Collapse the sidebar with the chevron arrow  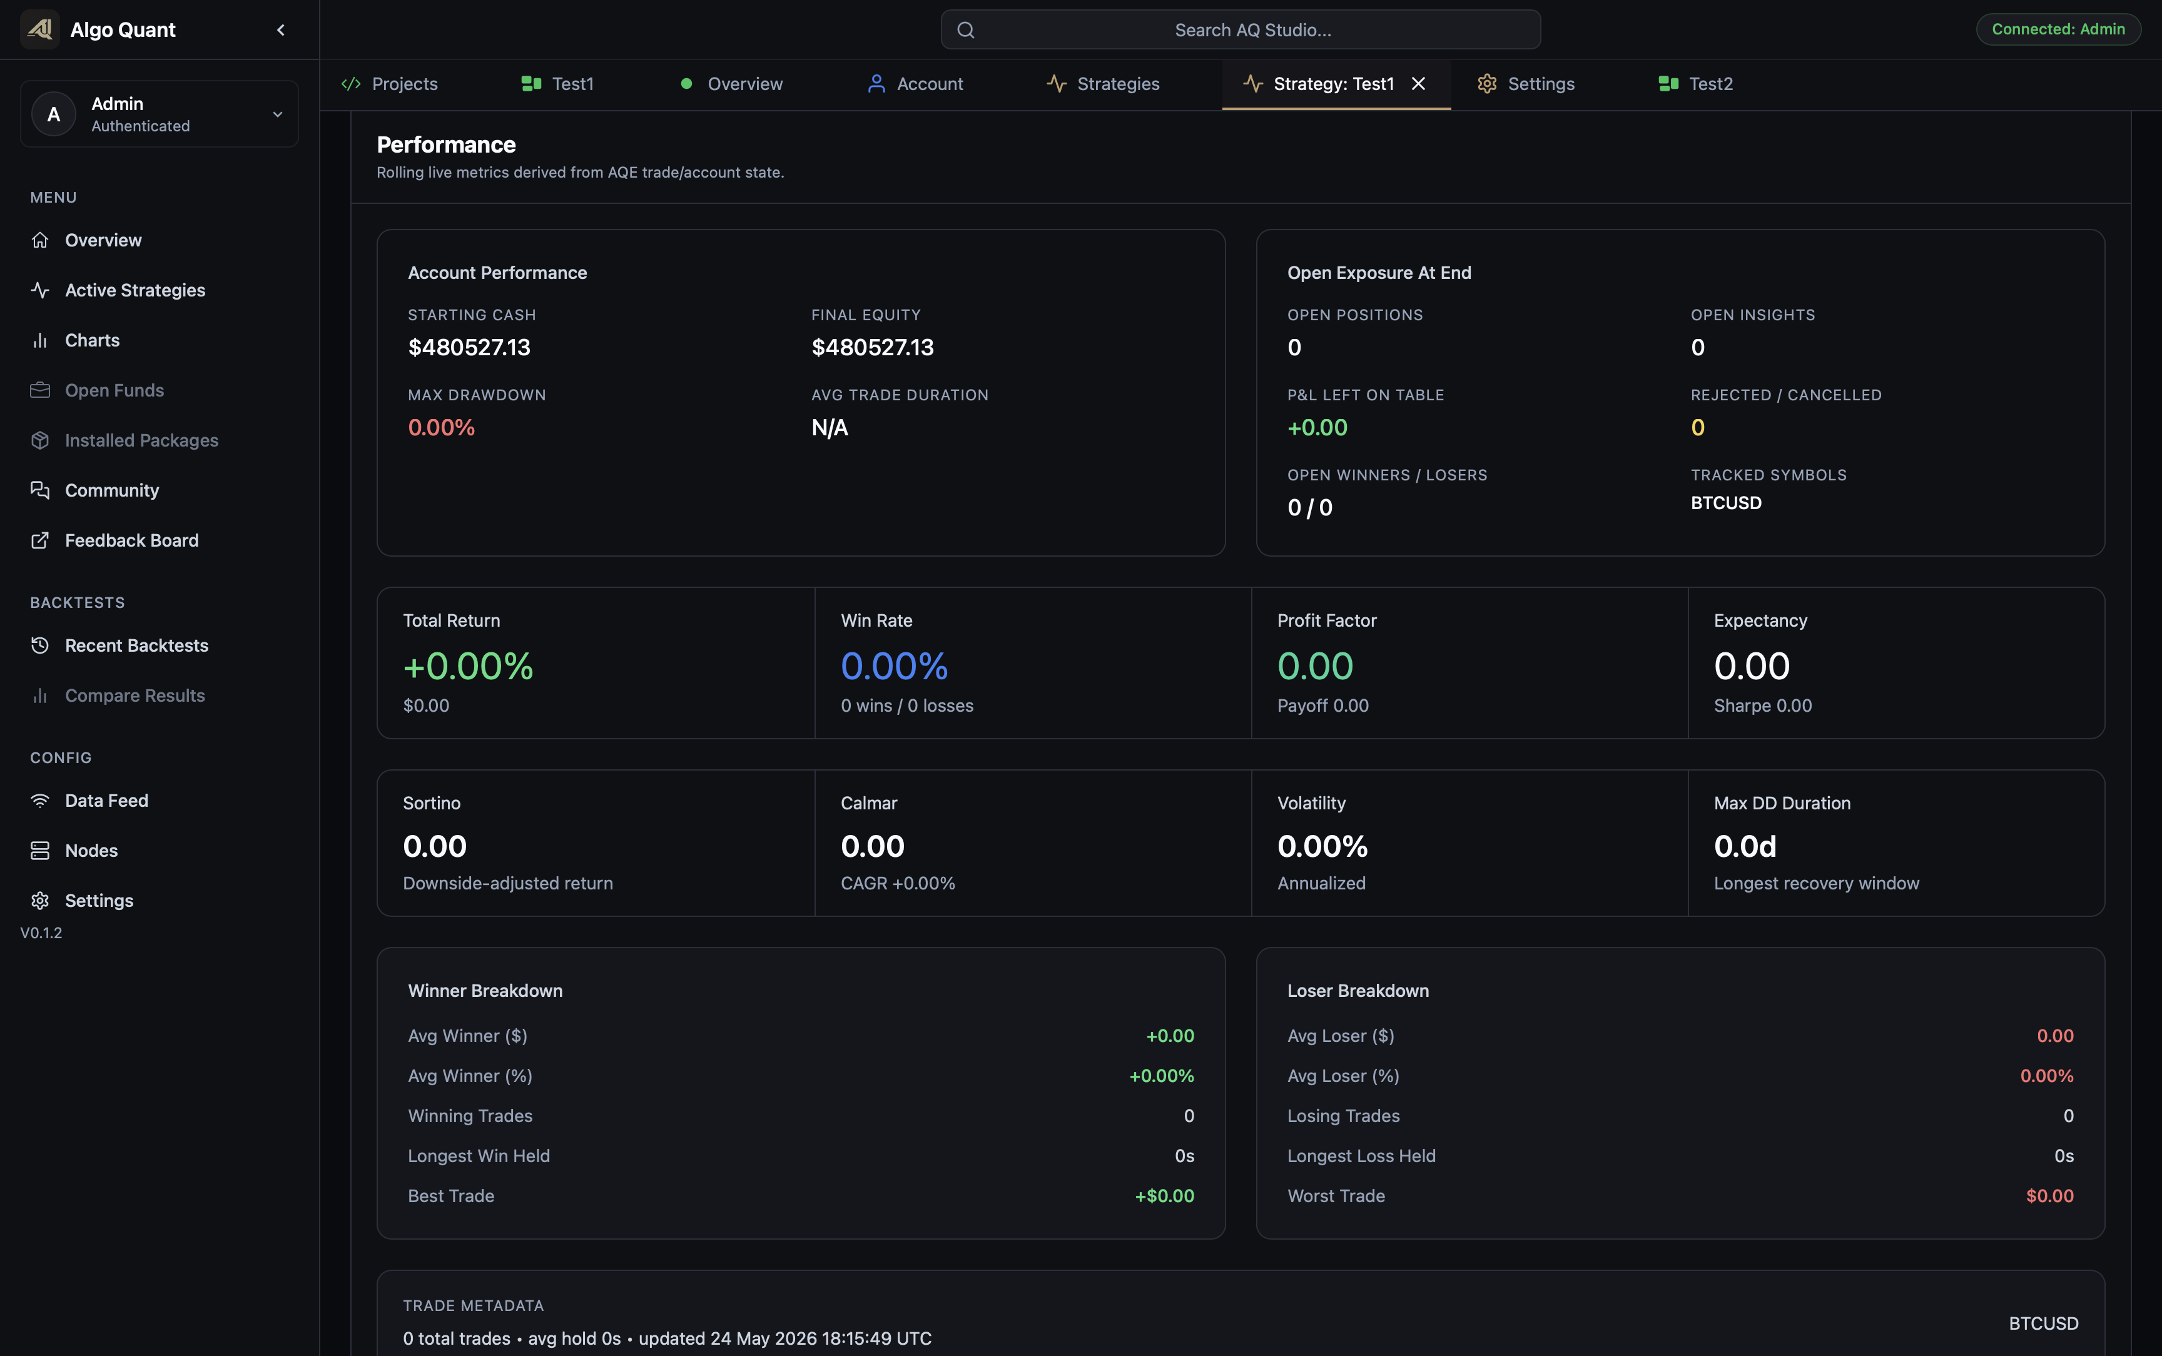tap(281, 29)
